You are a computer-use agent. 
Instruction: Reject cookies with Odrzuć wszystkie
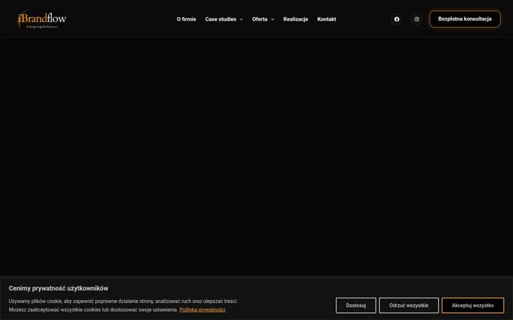pyautogui.click(x=409, y=305)
